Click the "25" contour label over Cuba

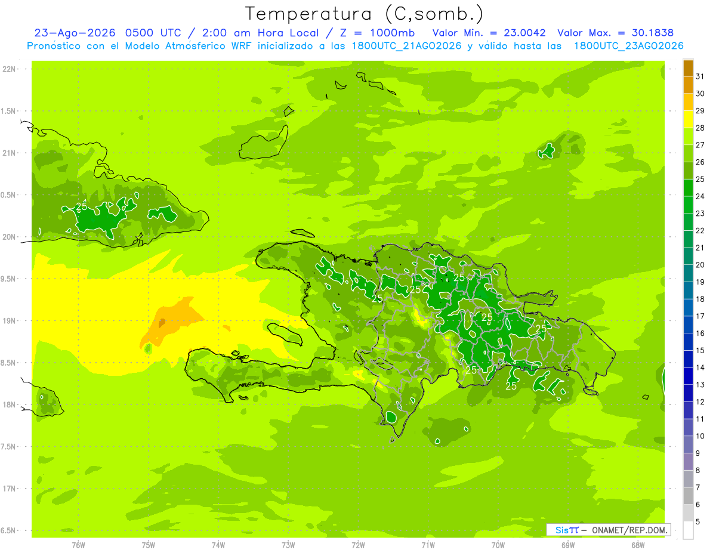point(82,206)
